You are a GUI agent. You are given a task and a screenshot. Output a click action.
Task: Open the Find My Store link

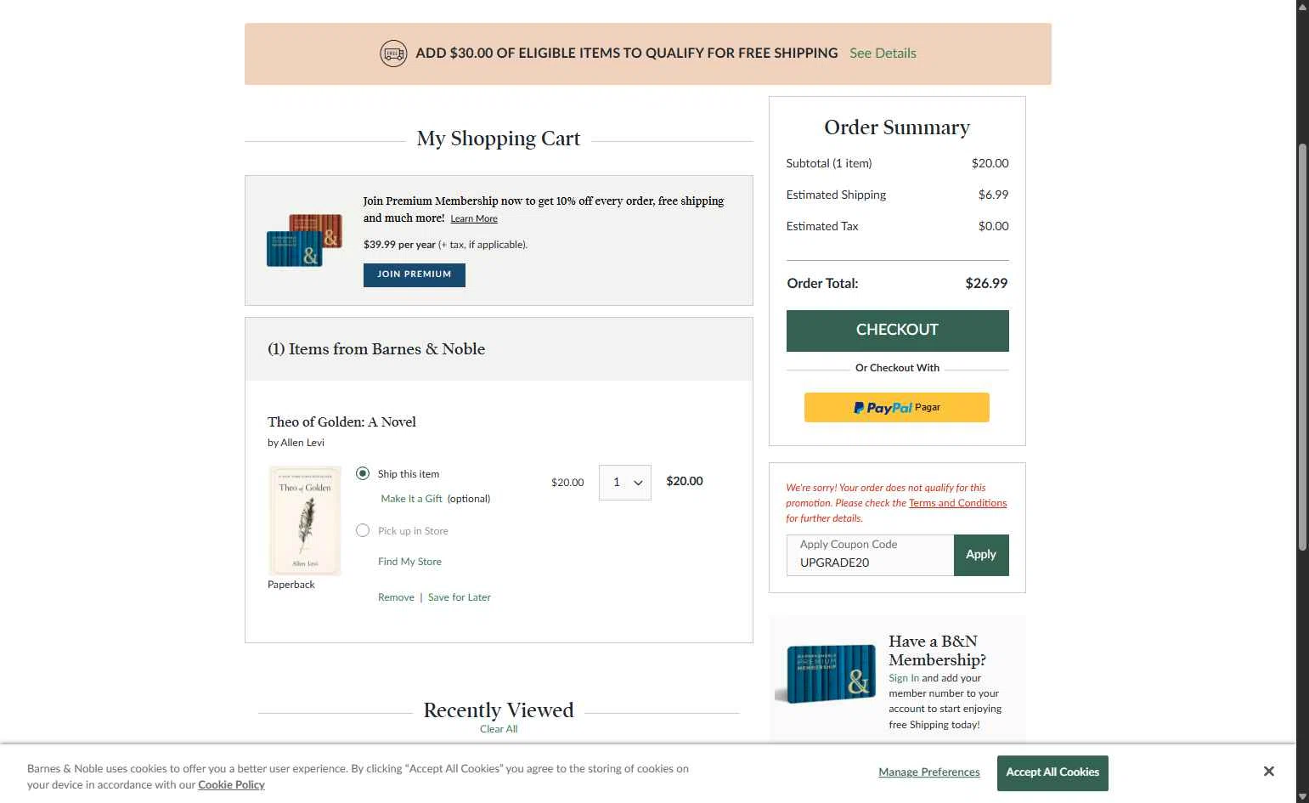409,562
